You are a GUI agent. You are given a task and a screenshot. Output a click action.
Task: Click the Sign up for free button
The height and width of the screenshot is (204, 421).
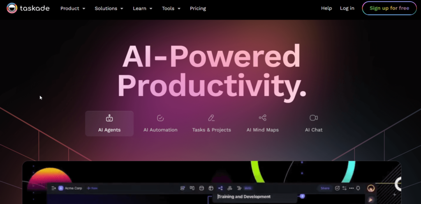pyautogui.click(x=389, y=8)
